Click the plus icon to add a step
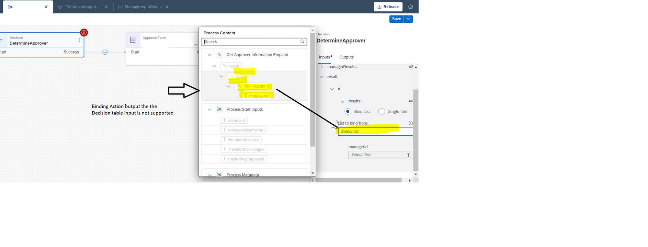Screen dimensions: 648x247 coord(105,52)
